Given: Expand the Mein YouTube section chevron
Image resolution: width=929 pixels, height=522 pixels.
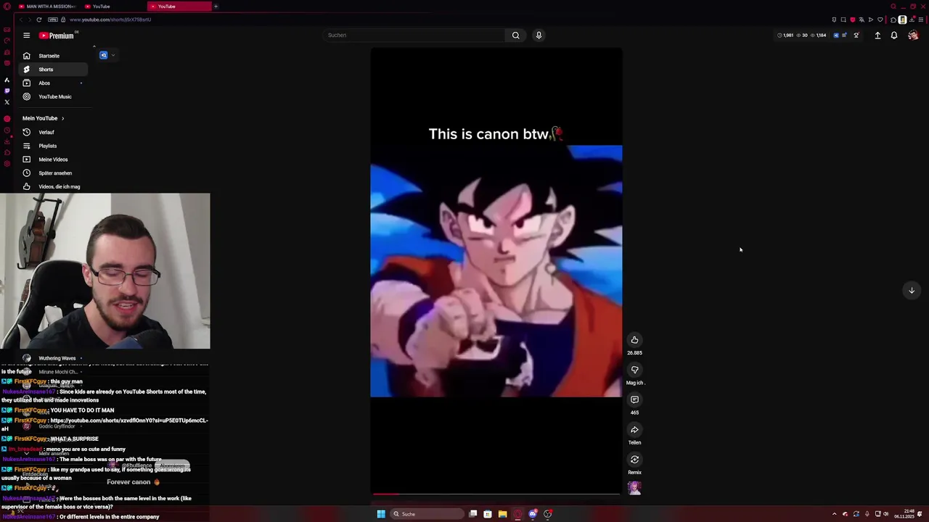Looking at the screenshot, I should [62, 118].
